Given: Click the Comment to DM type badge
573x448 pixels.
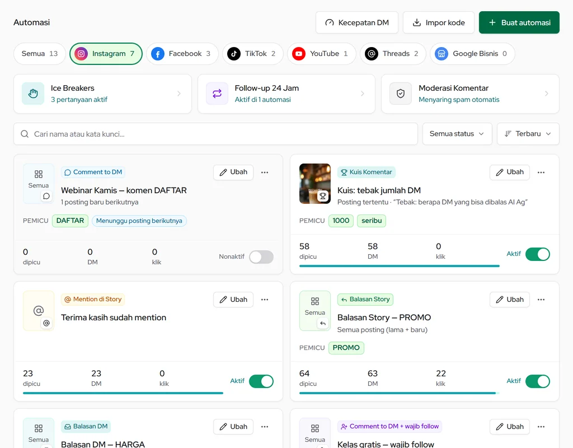Looking at the screenshot, I should (x=93, y=172).
